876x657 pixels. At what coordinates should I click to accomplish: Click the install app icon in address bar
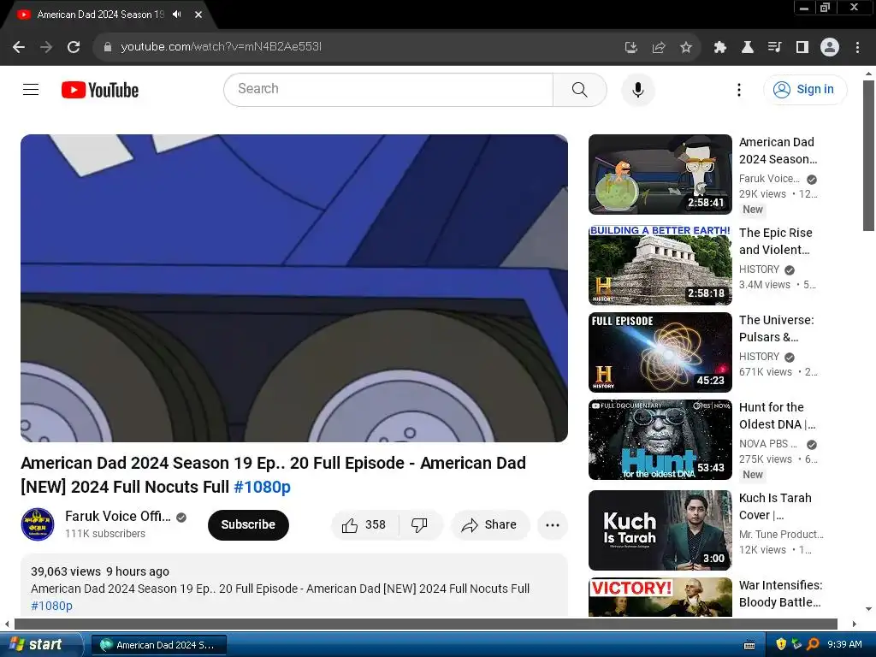tap(630, 48)
